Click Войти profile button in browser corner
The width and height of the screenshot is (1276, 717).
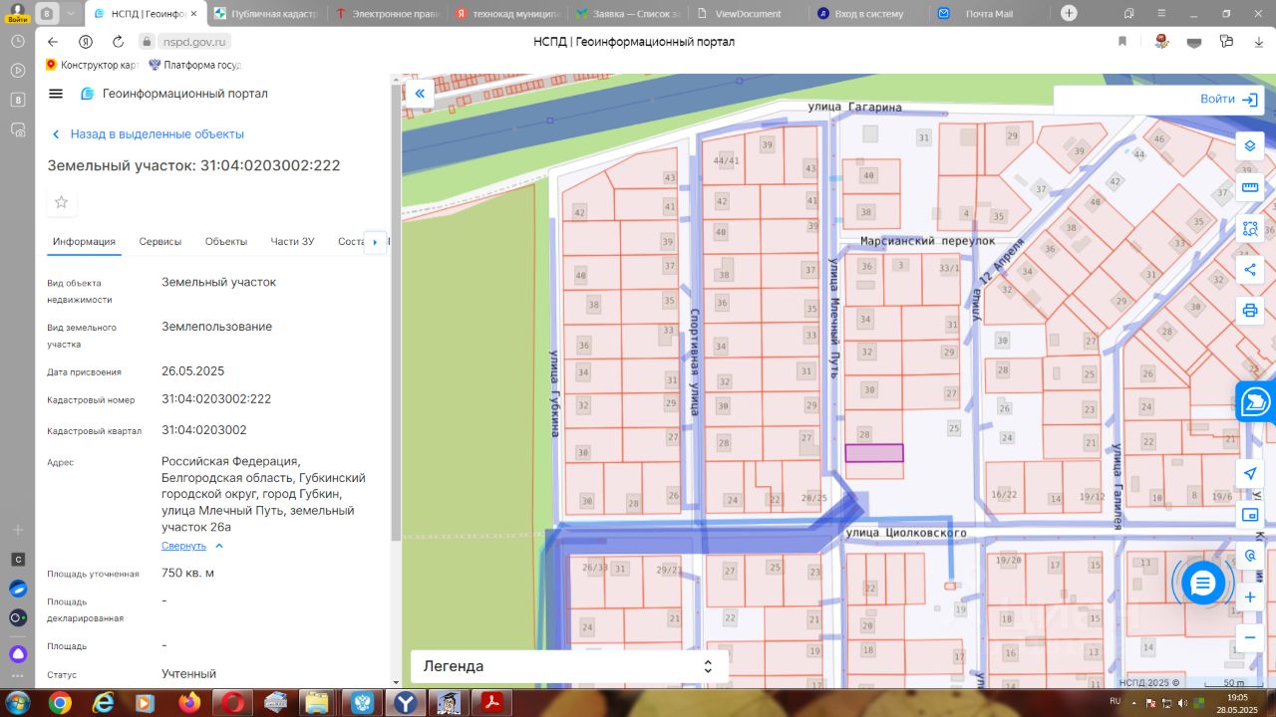[x=17, y=13]
